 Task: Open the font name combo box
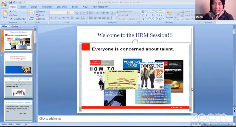(58, 13)
